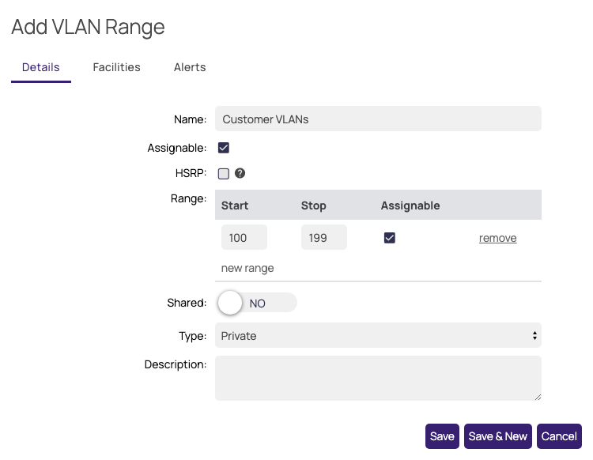Uncheck Assignable for the 100-199 range row

[390, 238]
